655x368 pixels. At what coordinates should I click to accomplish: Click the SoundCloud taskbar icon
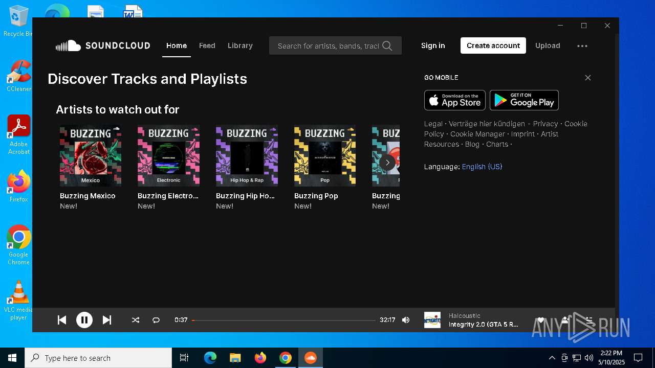(x=311, y=358)
